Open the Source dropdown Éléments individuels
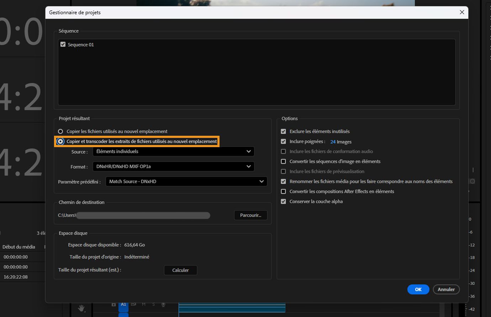 pyautogui.click(x=173, y=151)
